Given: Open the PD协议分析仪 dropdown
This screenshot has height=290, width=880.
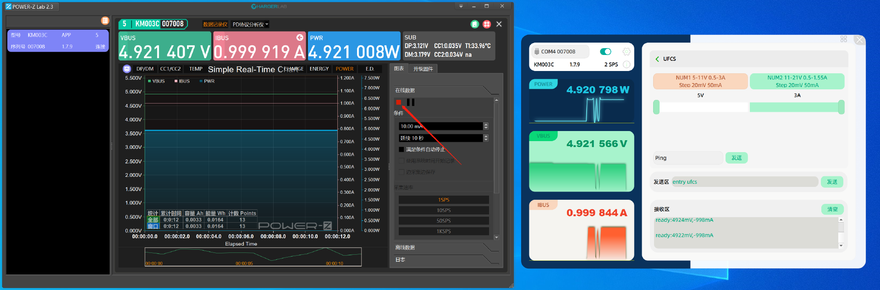Looking at the screenshot, I should 250,24.
